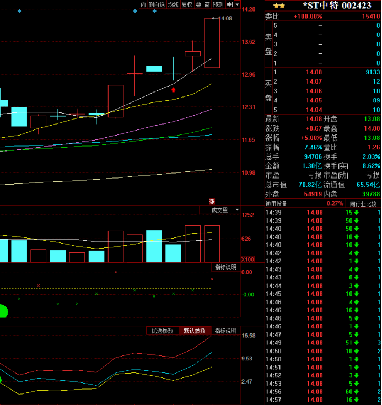Toggle 均线 moving average lines

pyautogui.click(x=173, y=4)
